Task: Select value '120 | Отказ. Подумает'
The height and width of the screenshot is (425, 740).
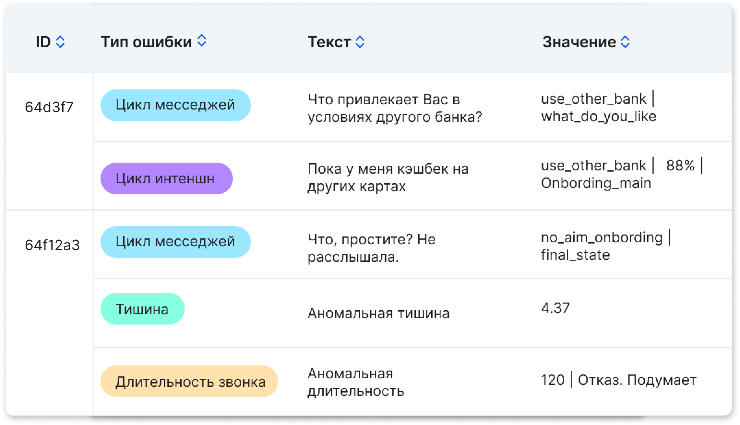Action: pos(618,380)
